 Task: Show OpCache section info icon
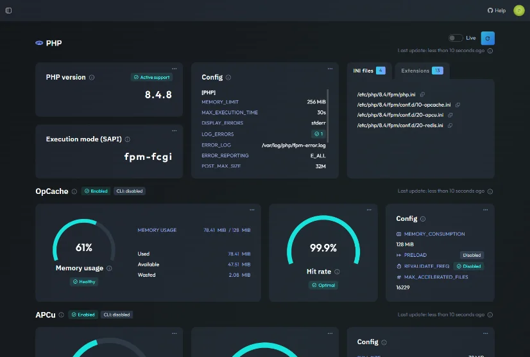tap(74, 191)
